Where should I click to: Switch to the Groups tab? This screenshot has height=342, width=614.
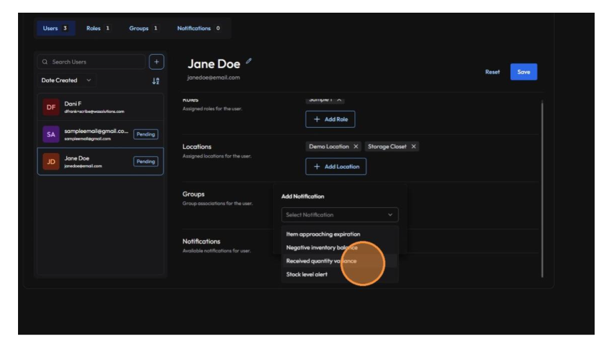pos(143,28)
